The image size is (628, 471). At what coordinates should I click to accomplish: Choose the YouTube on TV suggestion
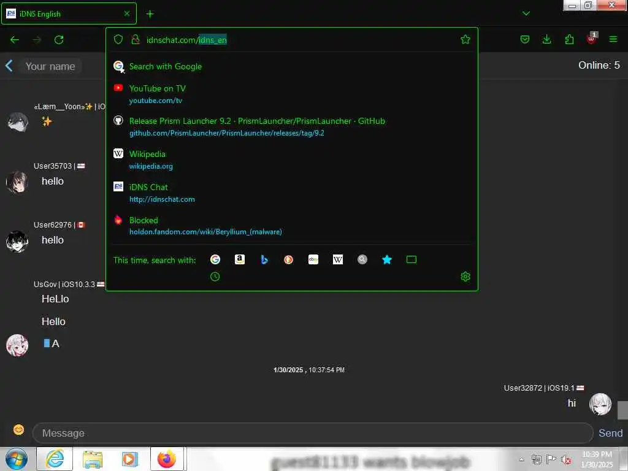click(291, 94)
